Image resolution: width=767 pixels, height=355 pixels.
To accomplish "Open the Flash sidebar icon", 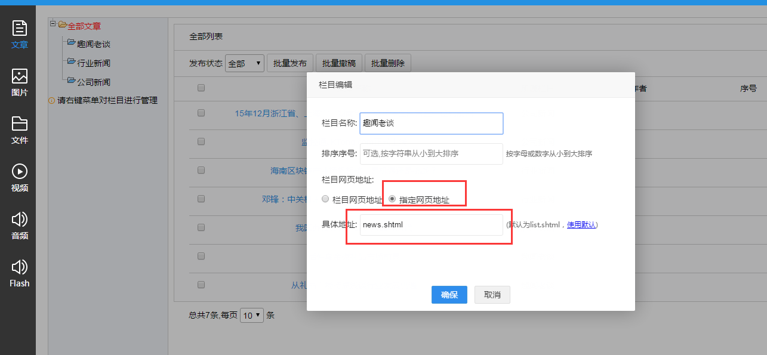I will (x=20, y=273).
